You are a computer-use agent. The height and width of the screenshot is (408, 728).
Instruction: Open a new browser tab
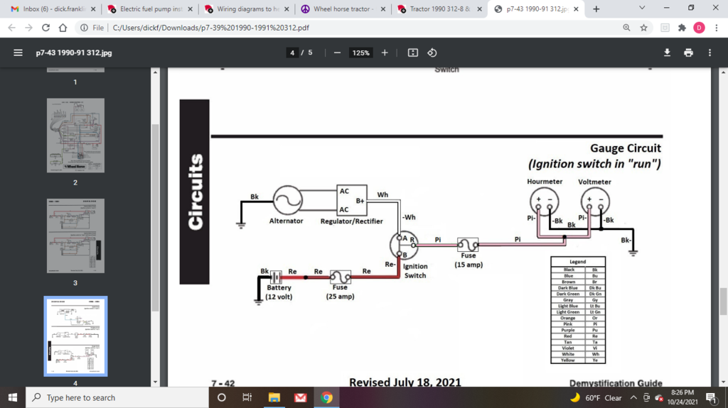(596, 9)
